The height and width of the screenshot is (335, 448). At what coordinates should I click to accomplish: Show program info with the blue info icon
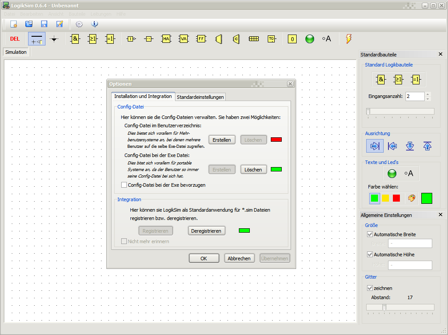(x=94, y=24)
